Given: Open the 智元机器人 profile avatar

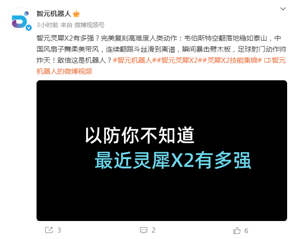Looking at the screenshot, I should click(20, 19).
